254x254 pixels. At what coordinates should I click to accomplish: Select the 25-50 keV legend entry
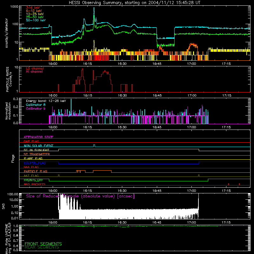point(35,17)
